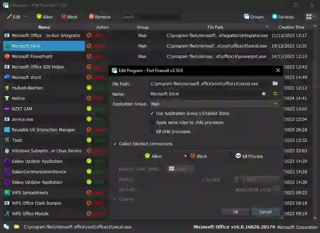Click blocked action icon for Microsoft Office SDX Helper
Image resolution: width=320 pixels, height=233 pixels.
click(x=89, y=67)
